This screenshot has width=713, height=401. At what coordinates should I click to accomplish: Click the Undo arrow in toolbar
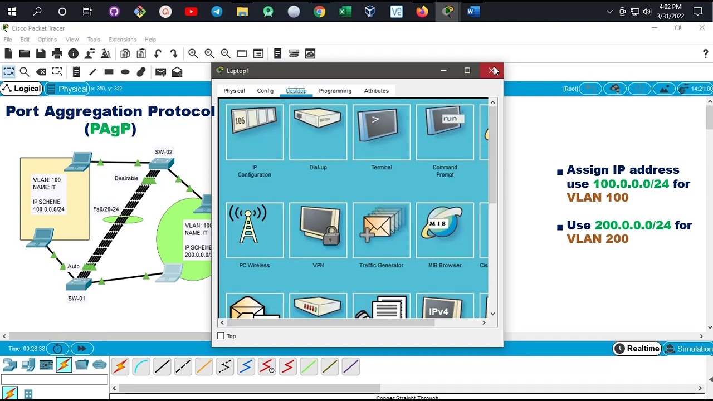point(158,53)
